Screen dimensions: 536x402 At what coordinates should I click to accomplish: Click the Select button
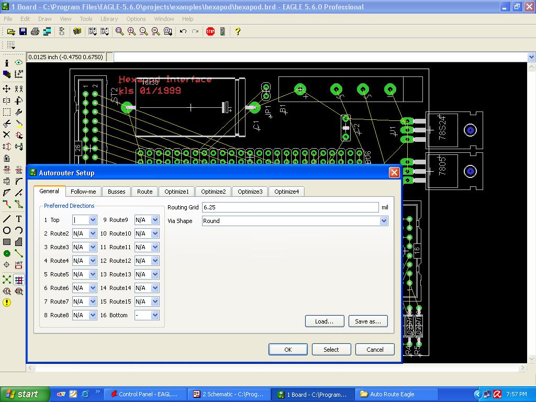pos(331,349)
